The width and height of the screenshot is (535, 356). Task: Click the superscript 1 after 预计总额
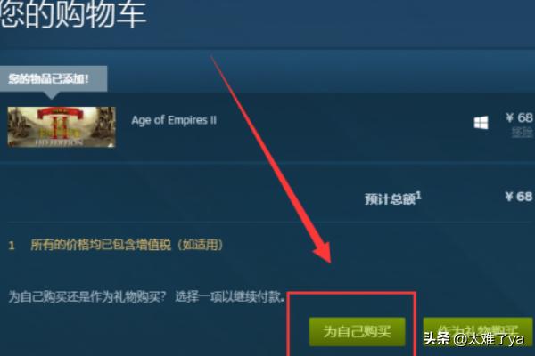tap(419, 195)
